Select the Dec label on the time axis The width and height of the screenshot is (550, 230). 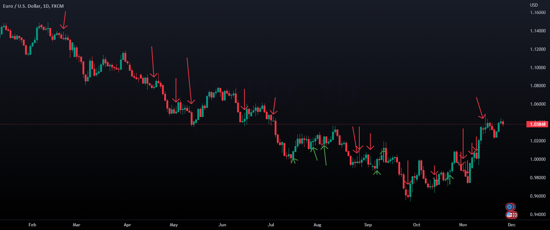point(511,224)
